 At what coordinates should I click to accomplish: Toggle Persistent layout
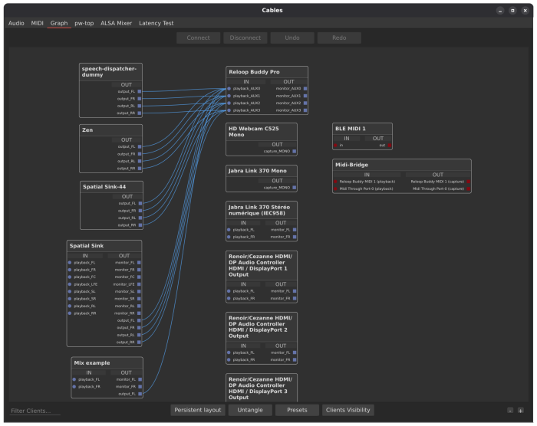198,410
